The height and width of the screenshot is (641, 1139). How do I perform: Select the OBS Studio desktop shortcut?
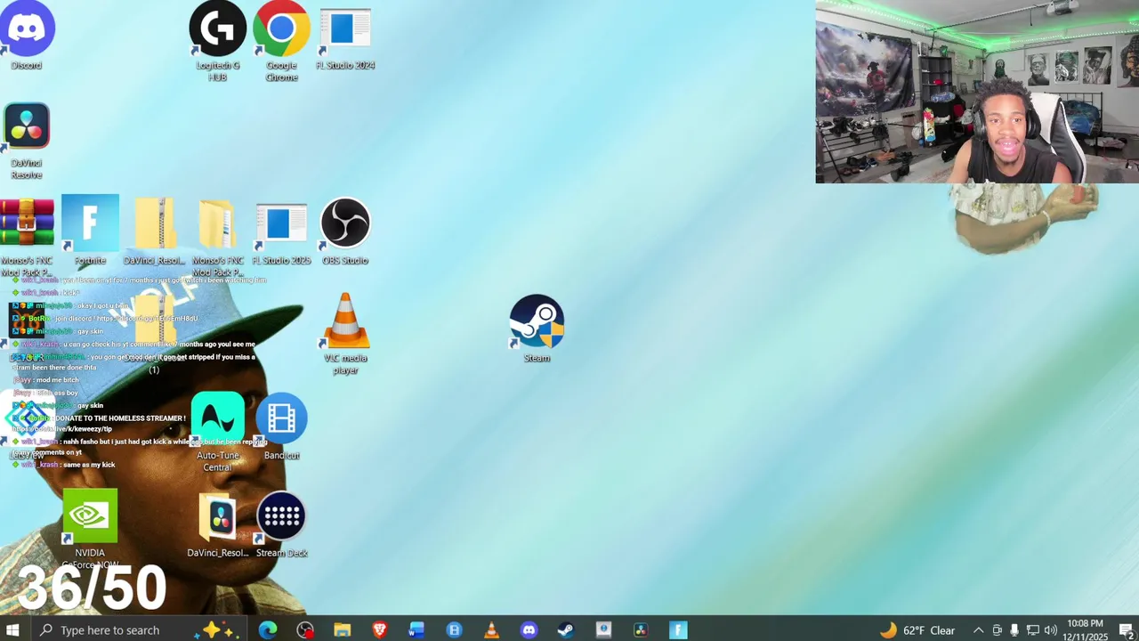point(345,231)
